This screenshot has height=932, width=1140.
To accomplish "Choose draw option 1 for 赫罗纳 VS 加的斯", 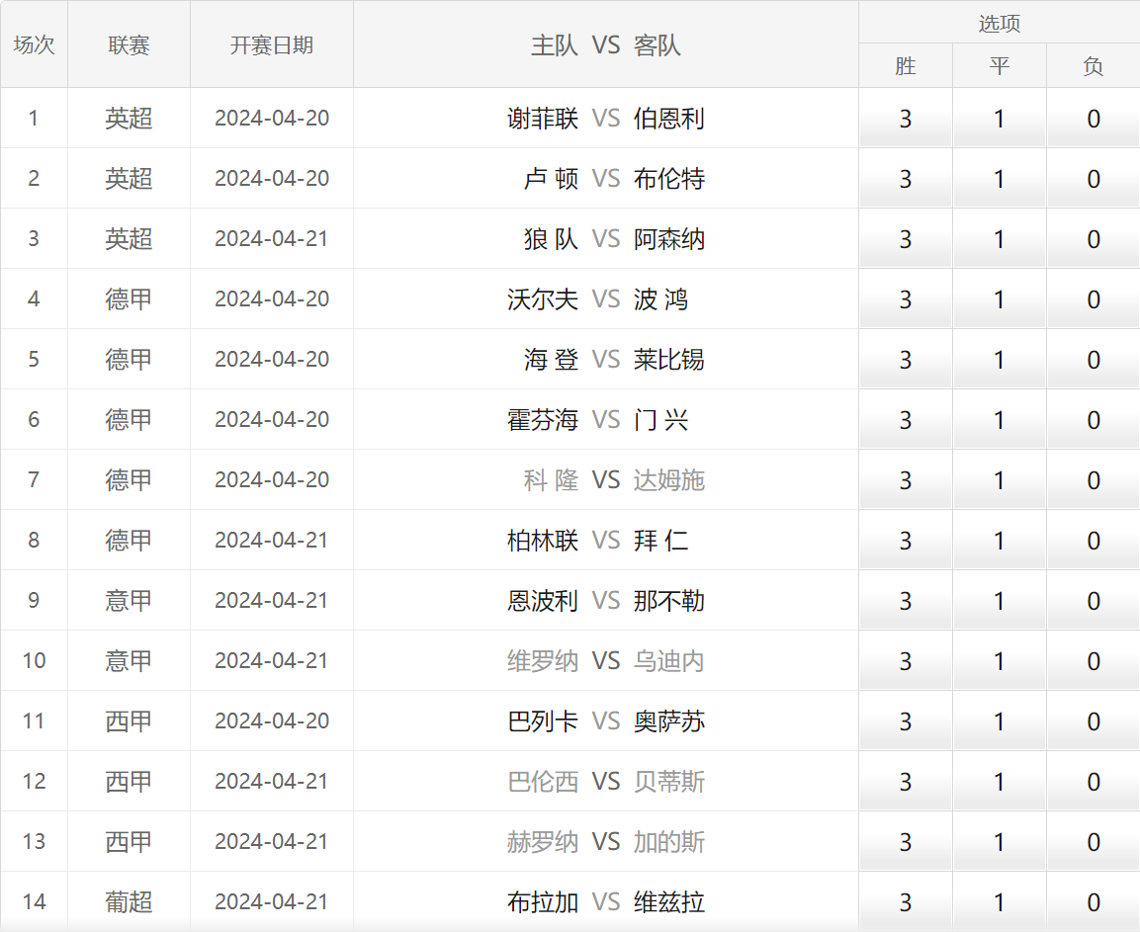I will coord(999,843).
